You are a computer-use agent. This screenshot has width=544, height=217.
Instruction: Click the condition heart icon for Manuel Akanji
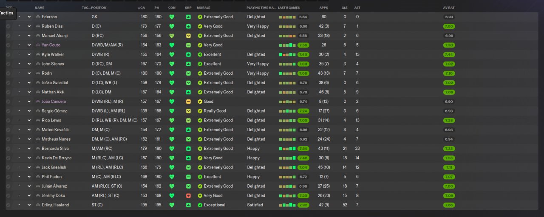pyautogui.click(x=172, y=36)
